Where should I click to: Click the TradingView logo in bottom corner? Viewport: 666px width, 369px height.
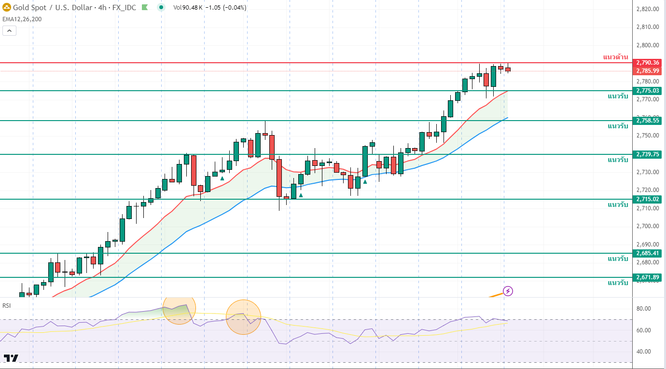[11, 358]
